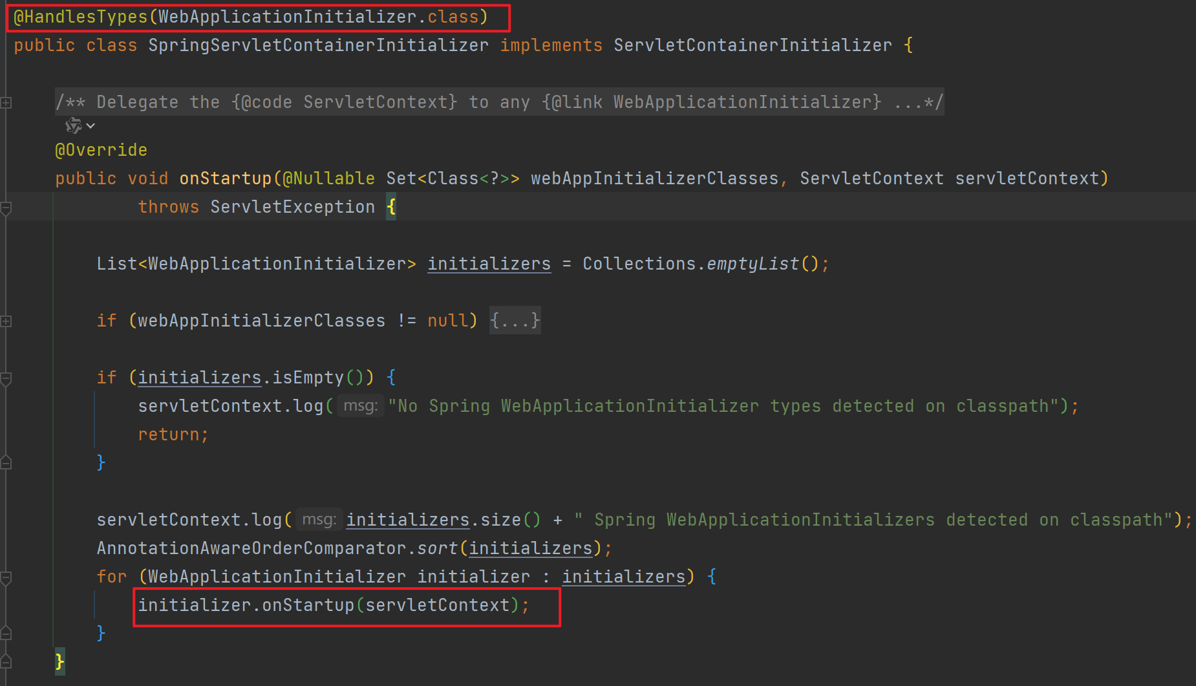
Task: Click 'initializers' collection in the for header
Action: click(x=624, y=577)
